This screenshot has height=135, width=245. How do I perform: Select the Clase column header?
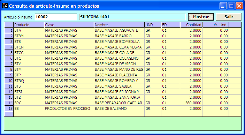pyautogui.click(x=69, y=25)
